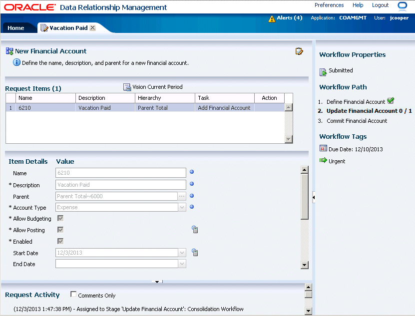Collapse the item details pane splitter arrow
Screen dimensions: 415x316
(157, 282)
